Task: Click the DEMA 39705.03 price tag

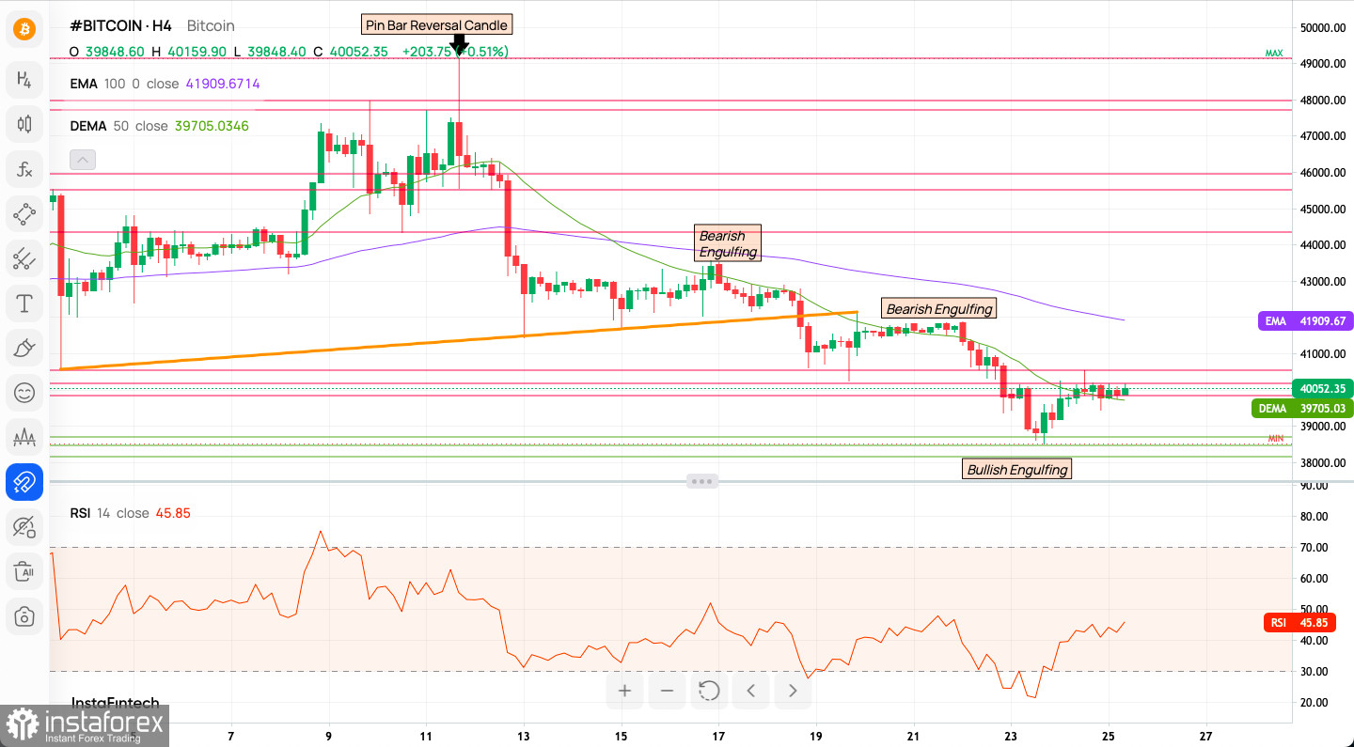Action: 1302,408
